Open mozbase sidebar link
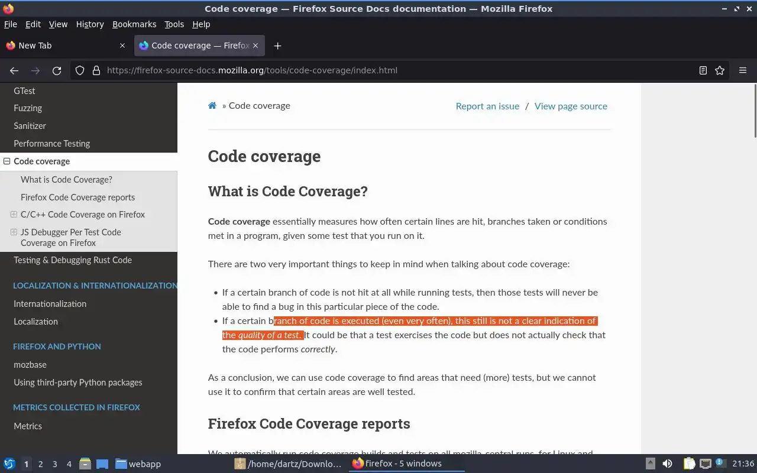This screenshot has height=473, width=757. (30, 365)
